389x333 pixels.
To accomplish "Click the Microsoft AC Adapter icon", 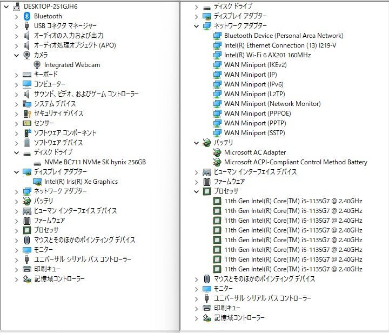I will pos(217,152).
